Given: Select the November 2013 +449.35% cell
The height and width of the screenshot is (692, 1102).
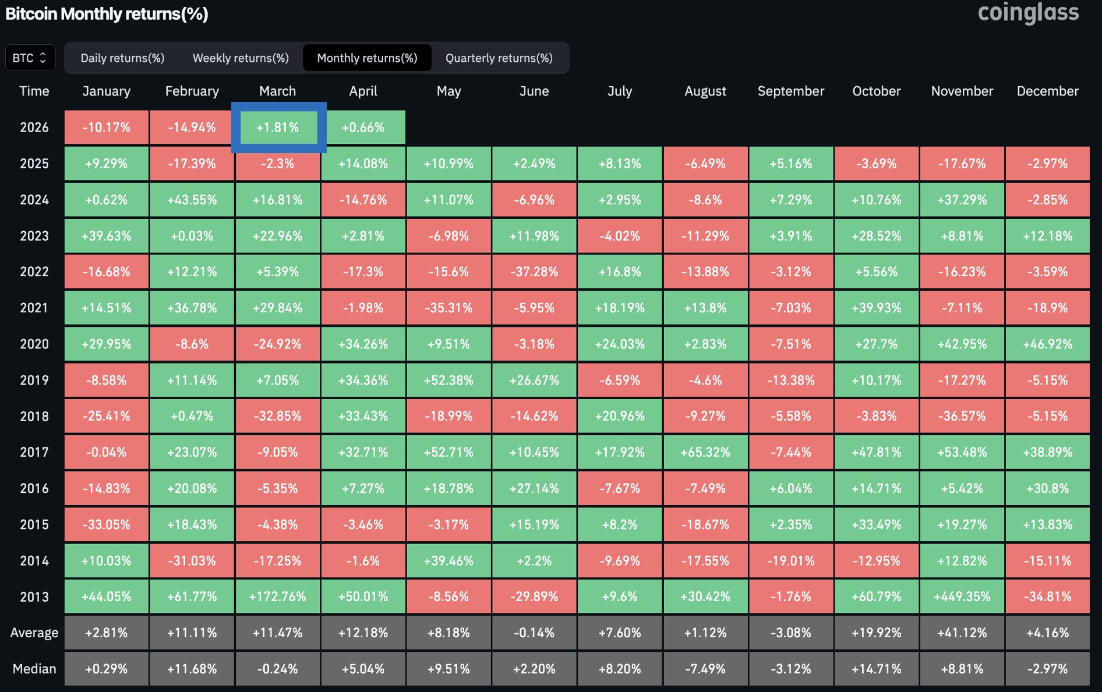Looking at the screenshot, I should (962, 596).
